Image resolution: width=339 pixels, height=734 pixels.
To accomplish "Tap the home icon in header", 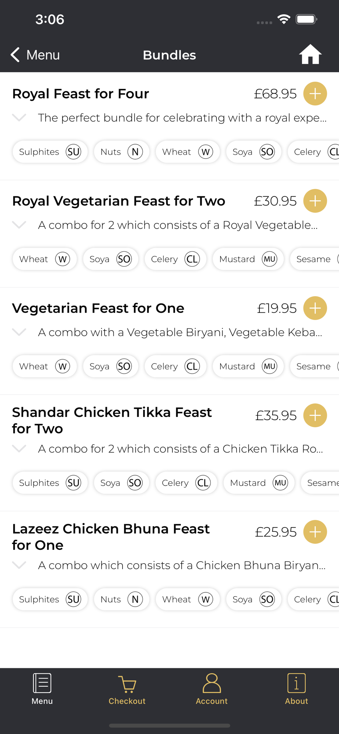I will point(310,55).
